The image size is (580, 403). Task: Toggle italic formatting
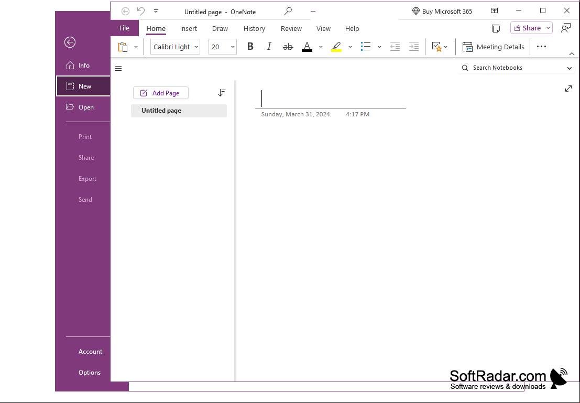269,47
